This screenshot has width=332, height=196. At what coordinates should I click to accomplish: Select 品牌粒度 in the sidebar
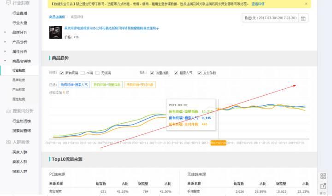click(19, 80)
